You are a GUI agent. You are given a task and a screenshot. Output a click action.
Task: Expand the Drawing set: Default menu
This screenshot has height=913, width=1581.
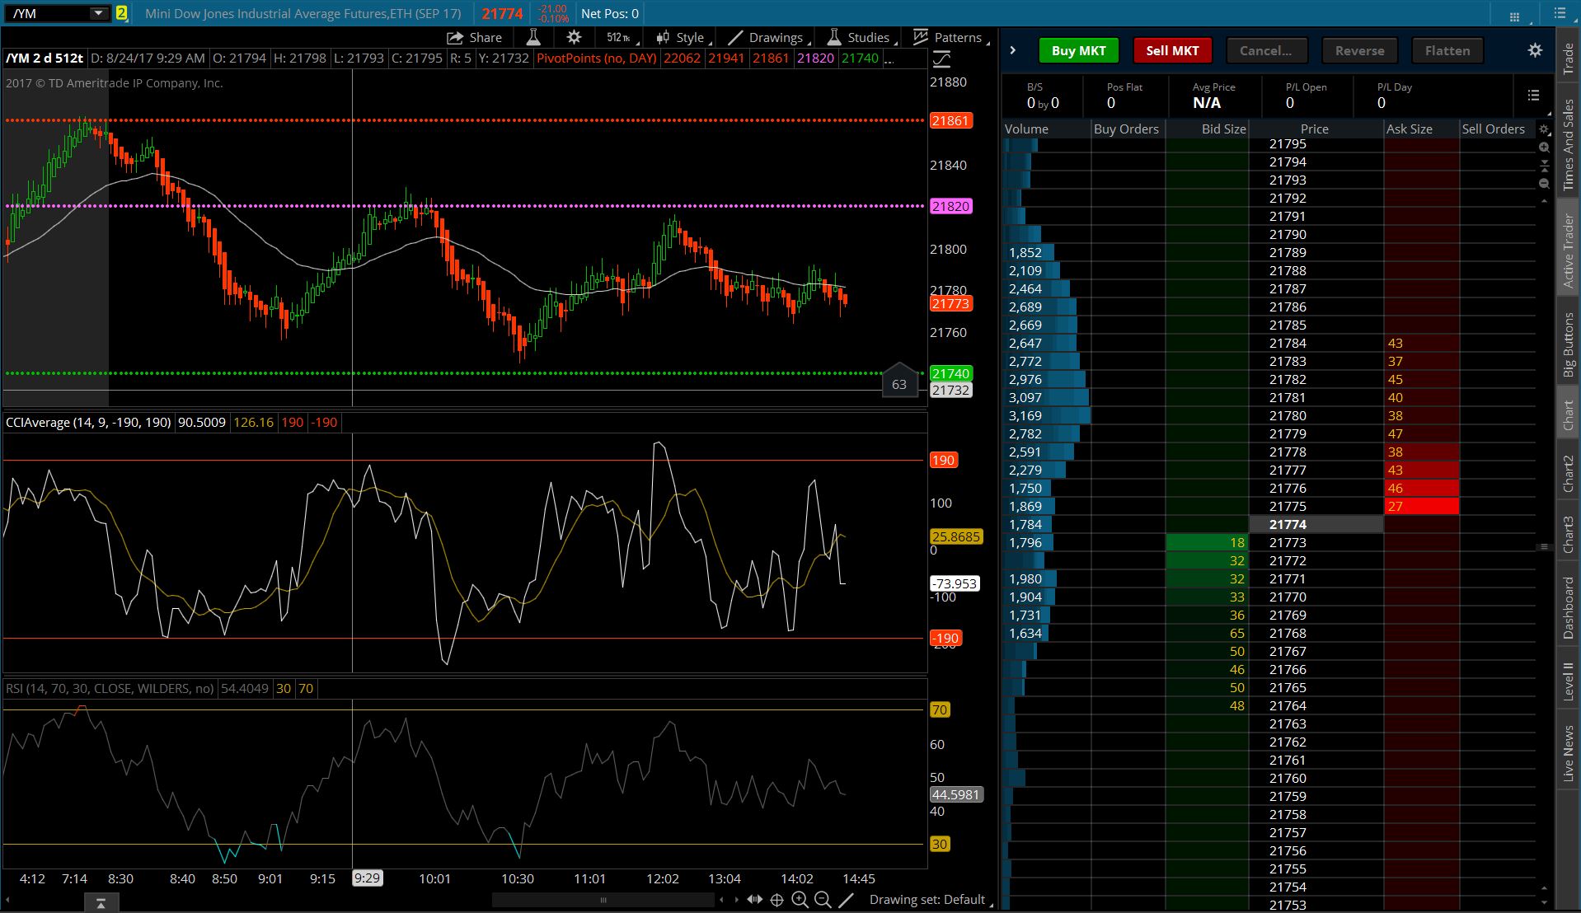(x=929, y=900)
